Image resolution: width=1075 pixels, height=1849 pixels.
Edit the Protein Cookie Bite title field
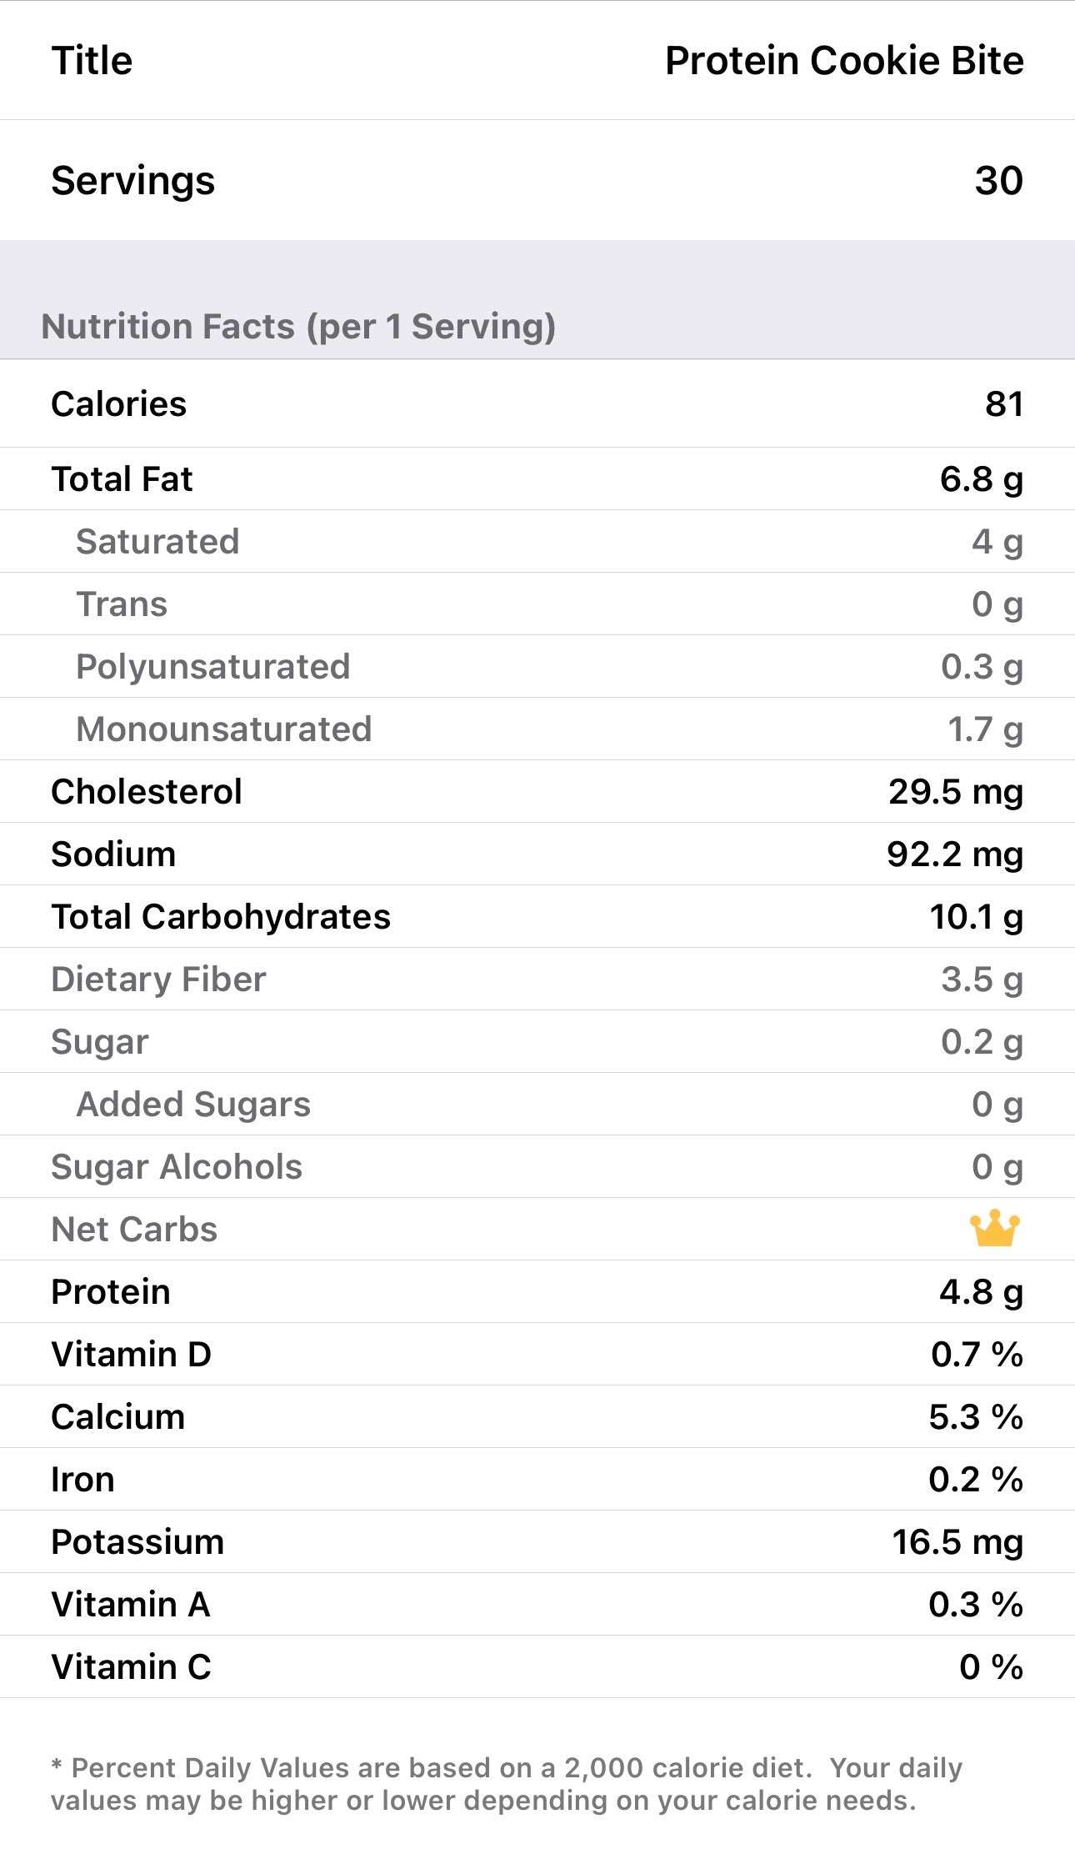(x=843, y=61)
